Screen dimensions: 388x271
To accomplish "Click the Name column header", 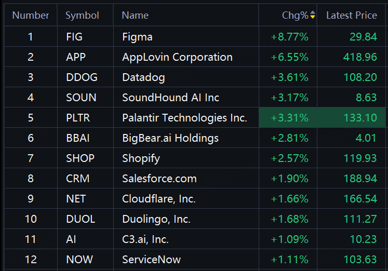I will point(135,16).
